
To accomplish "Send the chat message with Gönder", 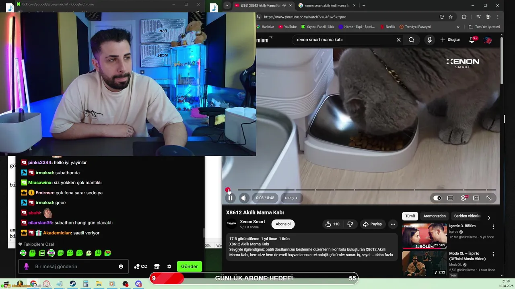I will pyautogui.click(x=189, y=267).
